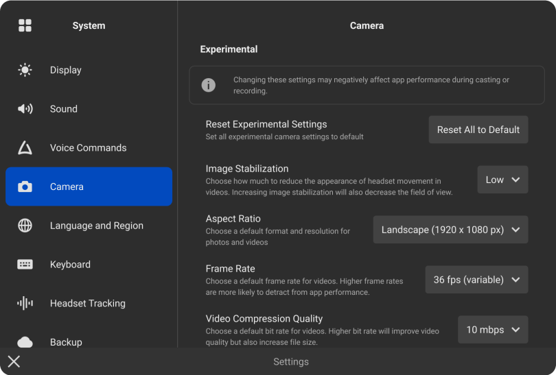Close Settings with the X button
This screenshot has height=375, width=556.
(x=14, y=361)
